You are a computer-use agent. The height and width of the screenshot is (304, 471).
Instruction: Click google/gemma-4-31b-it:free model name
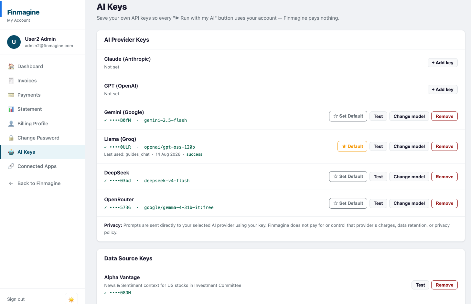click(179, 207)
